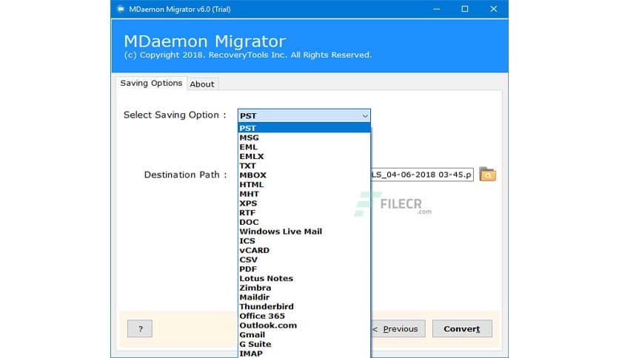Pick TXT in the dropdown list
The height and width of the screenshot is (358, 619).
tap(304, 166)
